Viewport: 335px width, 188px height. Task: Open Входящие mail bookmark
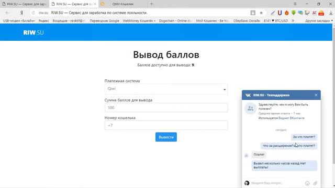[x=69, y=21]
